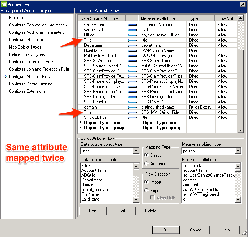Open Configure Attributes page
The height and width of the screenshot is (237, 248).
tap(26, 40)
